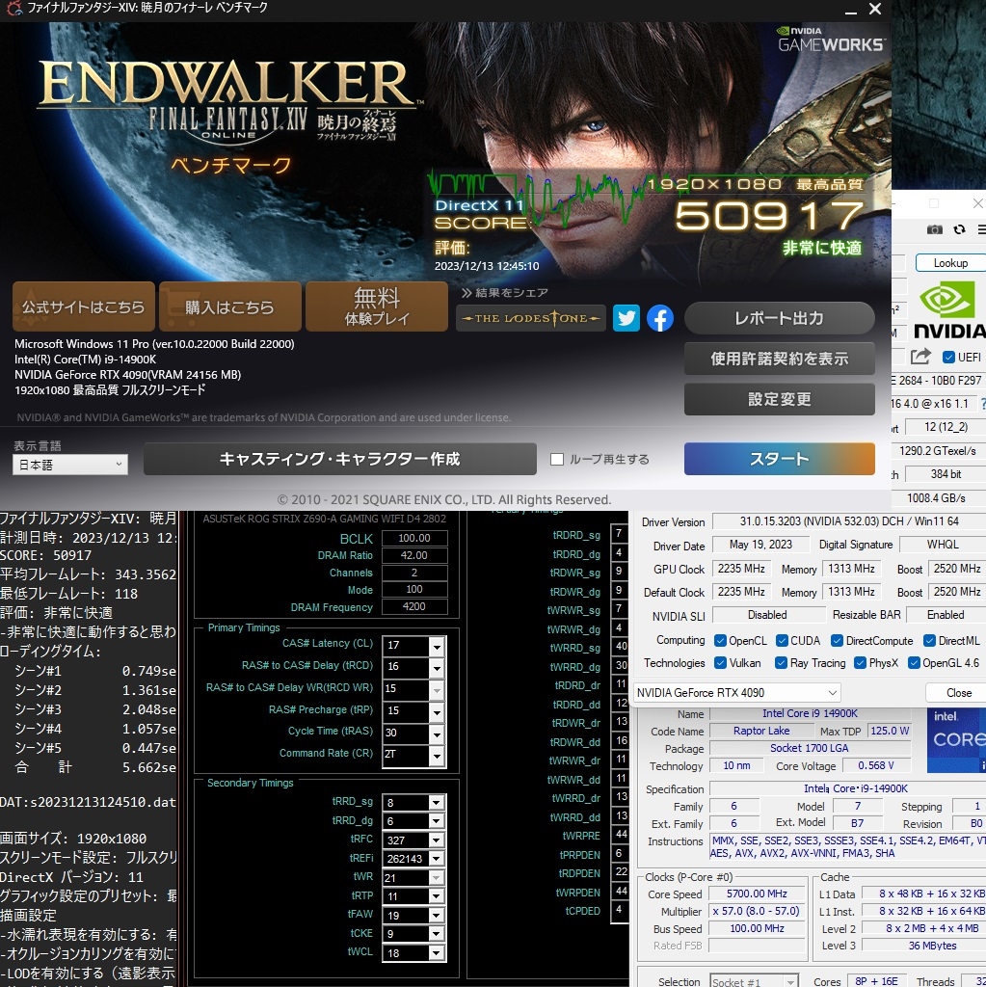Click the 使用許諾契約を表示 button
The height and width of the screenshot is (987, 986).
(780, 359)
